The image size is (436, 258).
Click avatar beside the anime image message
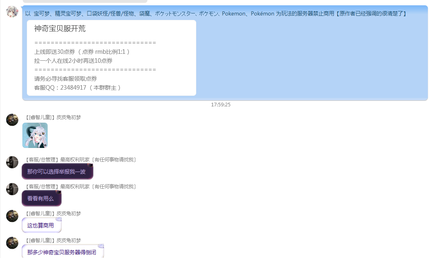tap(12, 120)
